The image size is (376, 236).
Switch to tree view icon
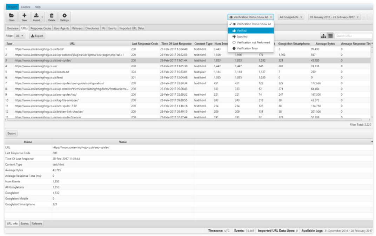[x=323, y=36]
